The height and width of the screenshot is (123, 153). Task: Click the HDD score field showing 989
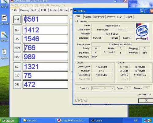(x=45, y=57)
